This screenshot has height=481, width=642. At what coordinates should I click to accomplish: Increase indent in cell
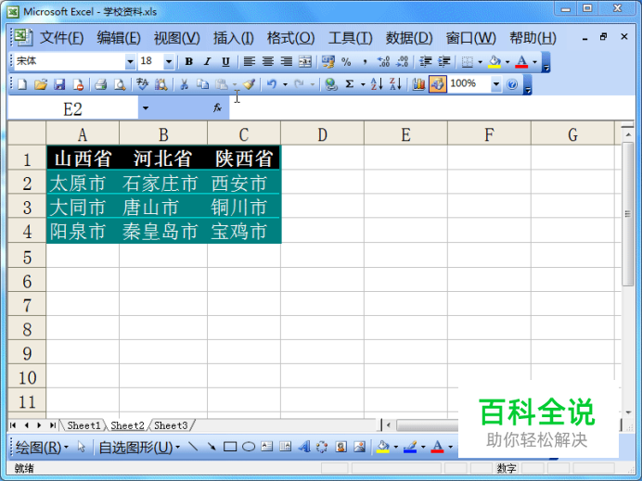pos(444,62)
